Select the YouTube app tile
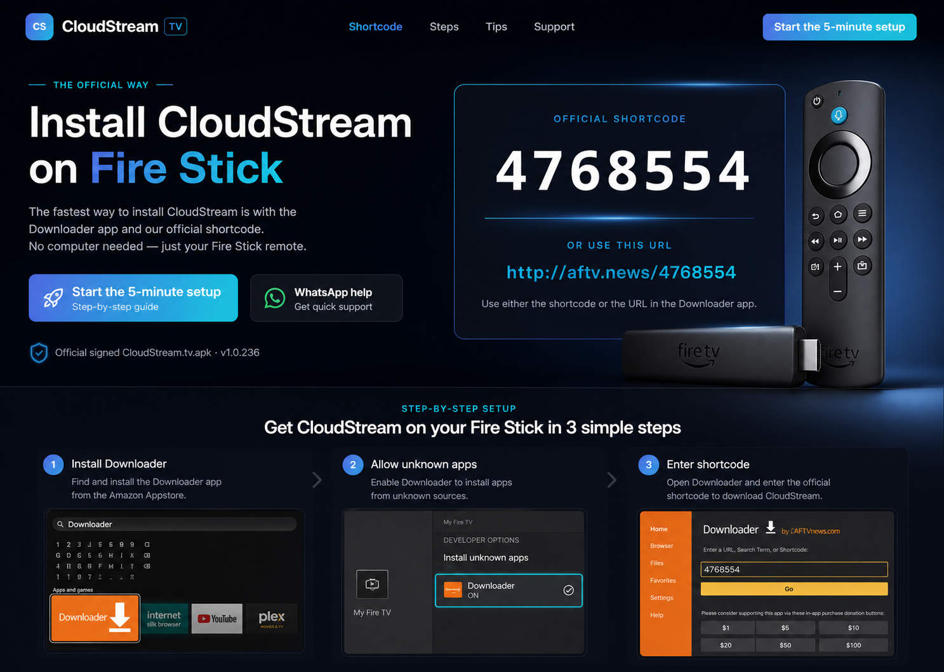The image size is (944, 672). pos(217,619)
